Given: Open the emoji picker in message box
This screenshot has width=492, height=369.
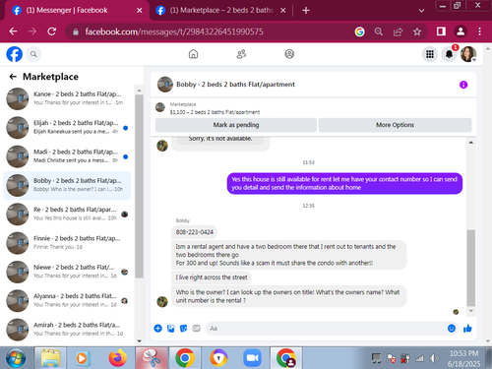Looking at the screenshot, I should (452, 329).
